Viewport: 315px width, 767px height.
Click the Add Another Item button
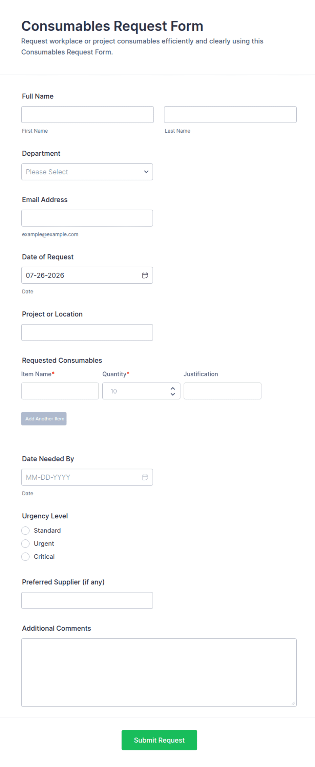coord(44,419)
